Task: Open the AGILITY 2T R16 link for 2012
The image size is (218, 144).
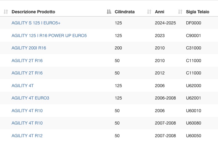Action: pos(27,73)
